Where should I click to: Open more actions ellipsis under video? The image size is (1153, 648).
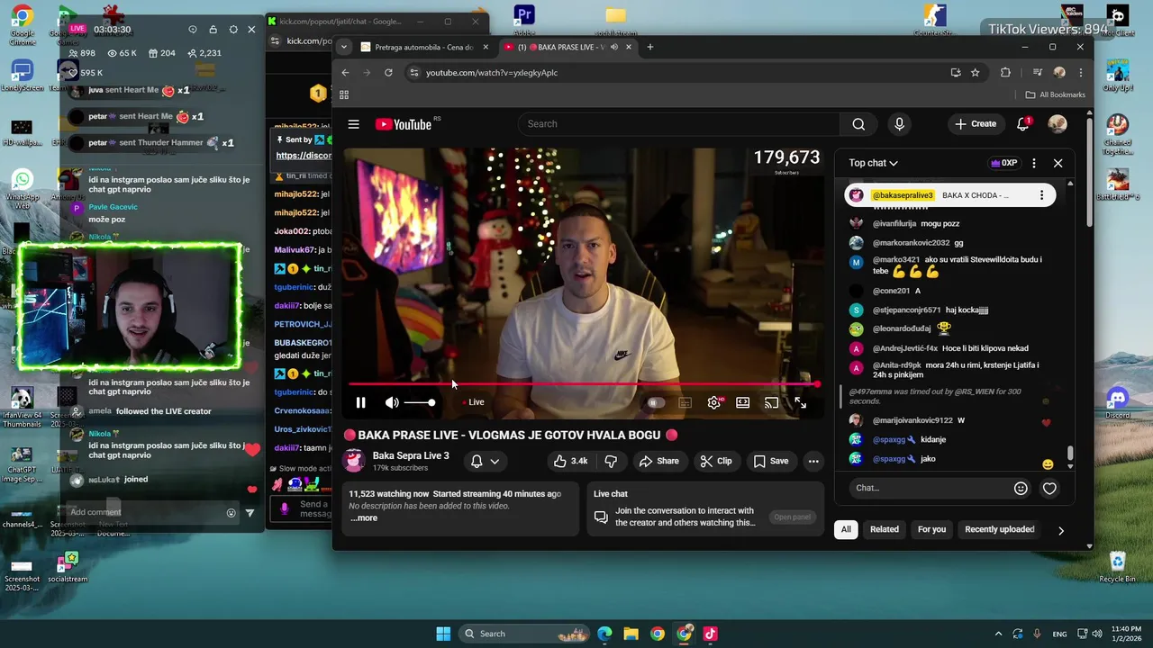click(x=813, y=461)
